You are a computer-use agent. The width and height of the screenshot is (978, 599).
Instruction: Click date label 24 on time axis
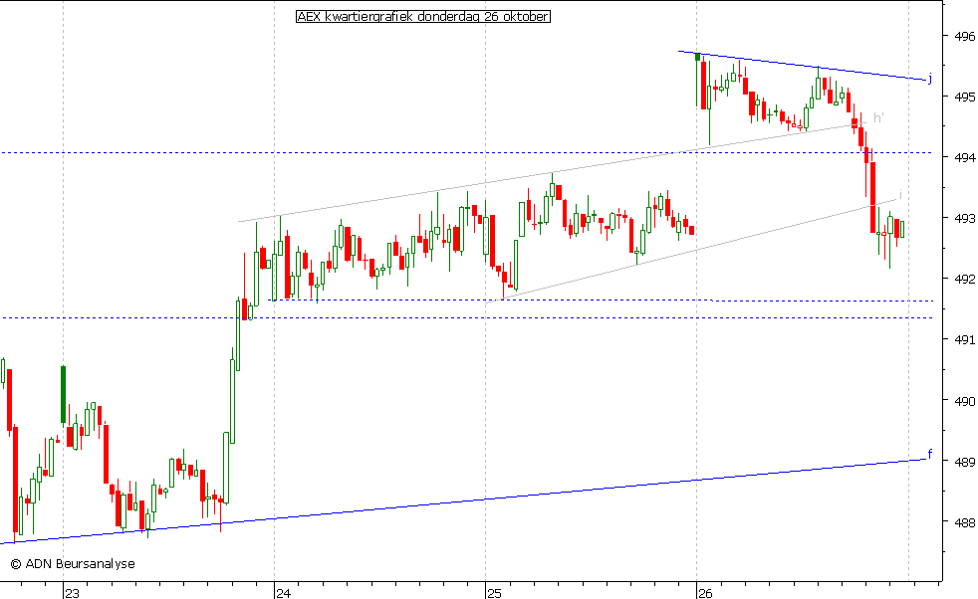(x=284, y=593)
